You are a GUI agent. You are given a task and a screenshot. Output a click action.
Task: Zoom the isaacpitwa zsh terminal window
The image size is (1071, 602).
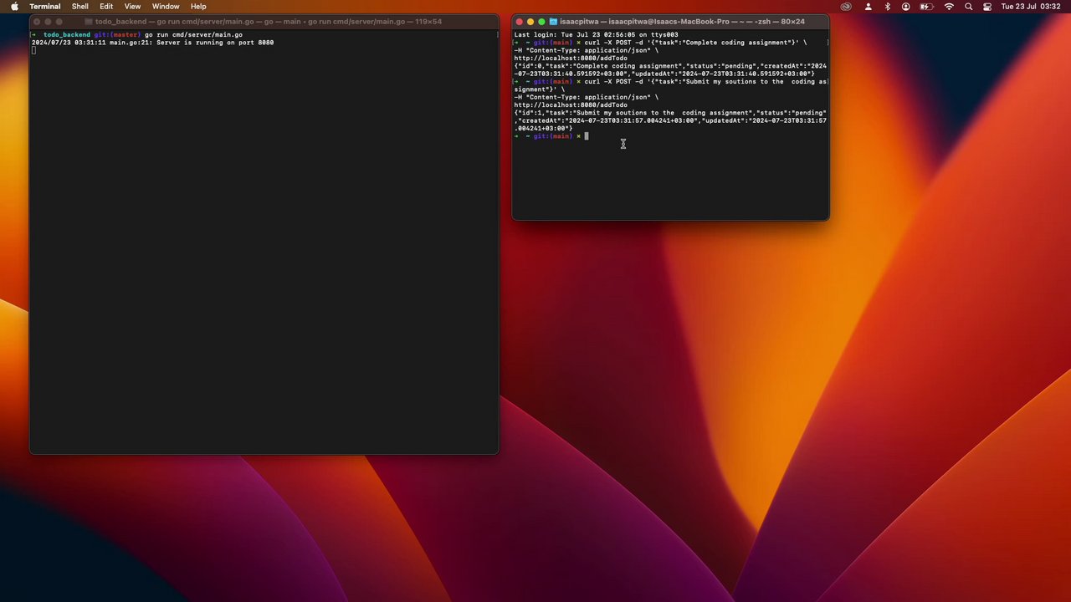coord(541,22)
